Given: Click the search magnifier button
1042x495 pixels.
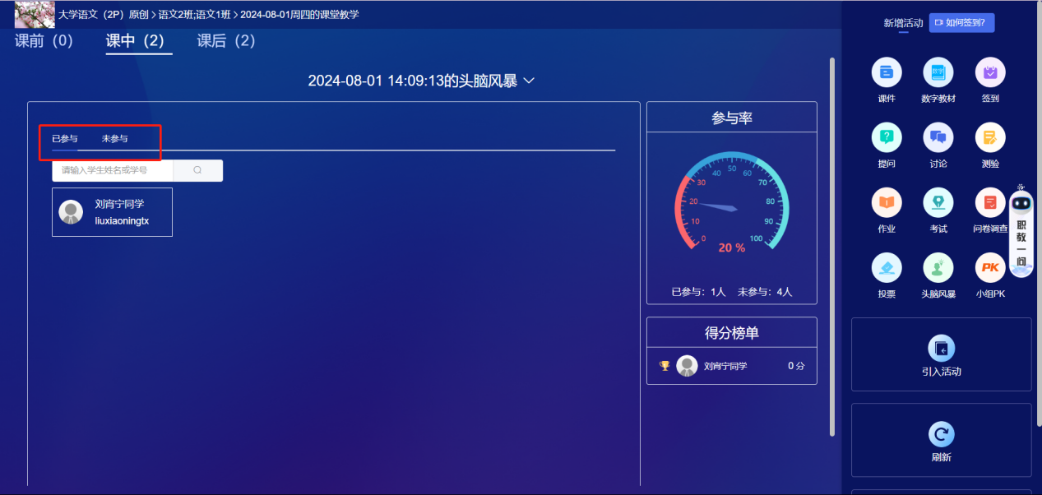Looking at the screenshot, I should click(197, 170).
